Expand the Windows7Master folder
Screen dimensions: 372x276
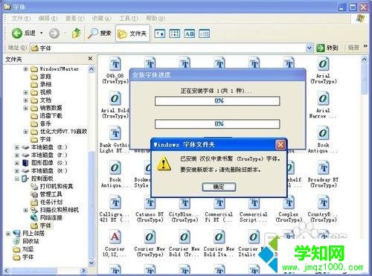pos(25,68)
